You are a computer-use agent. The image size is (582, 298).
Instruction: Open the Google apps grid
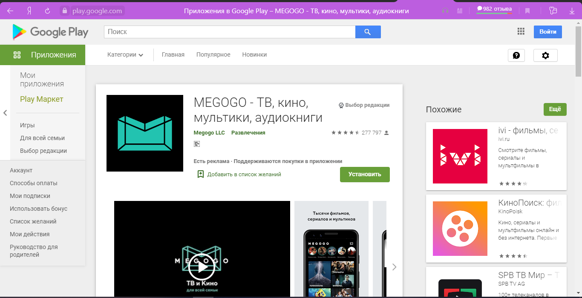(521, 32)
